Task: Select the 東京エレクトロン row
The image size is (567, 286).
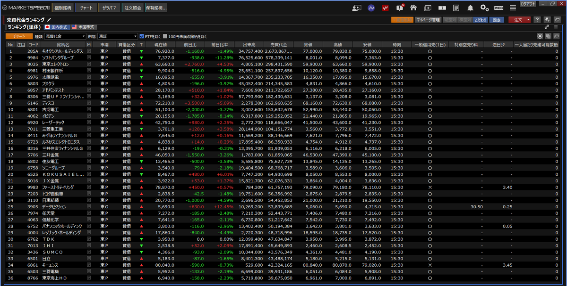Action: tap(283, 64)
